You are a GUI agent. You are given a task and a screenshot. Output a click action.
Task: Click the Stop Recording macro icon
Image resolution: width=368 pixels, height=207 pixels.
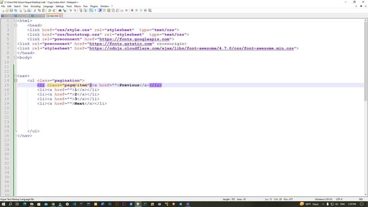[x=136, y=10]
